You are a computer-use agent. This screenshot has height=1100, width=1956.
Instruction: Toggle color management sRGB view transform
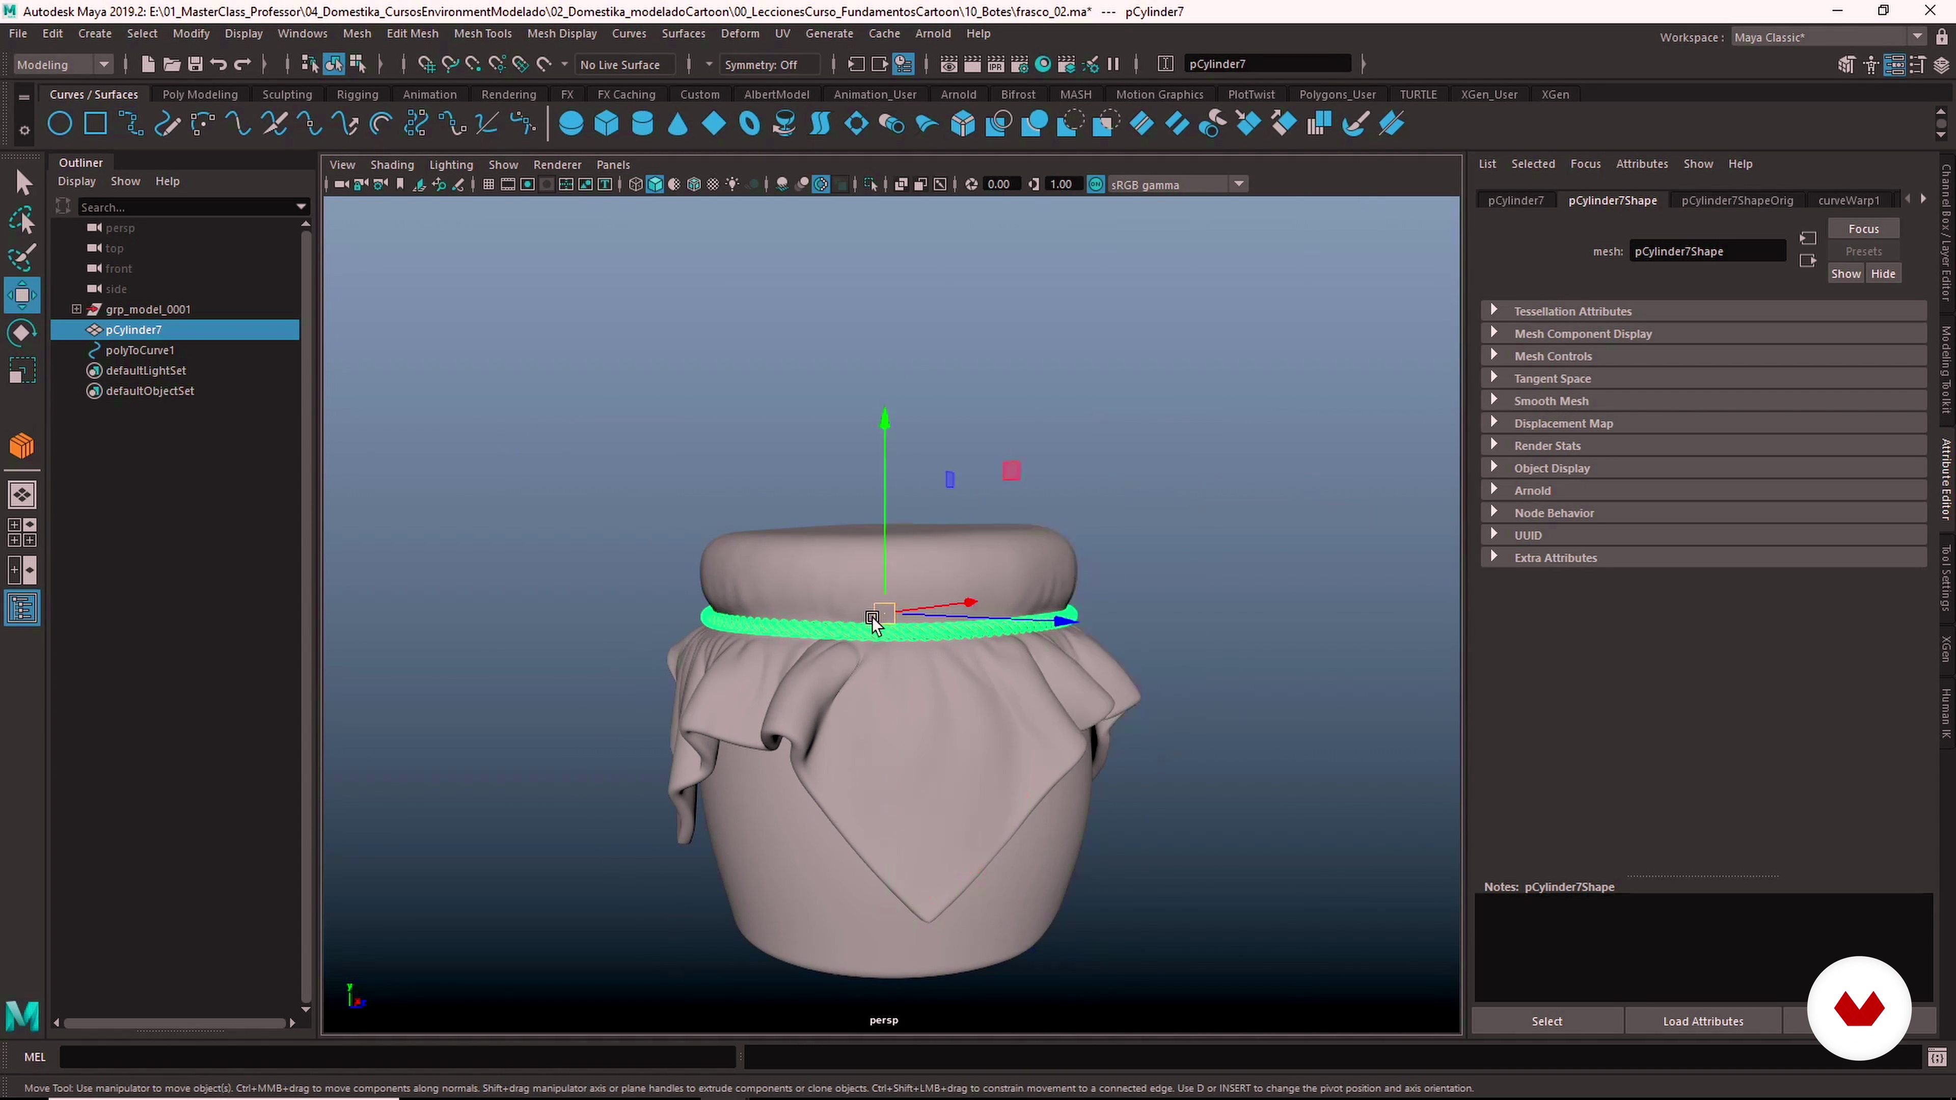pyautogui.click(x=1096, y=184)
